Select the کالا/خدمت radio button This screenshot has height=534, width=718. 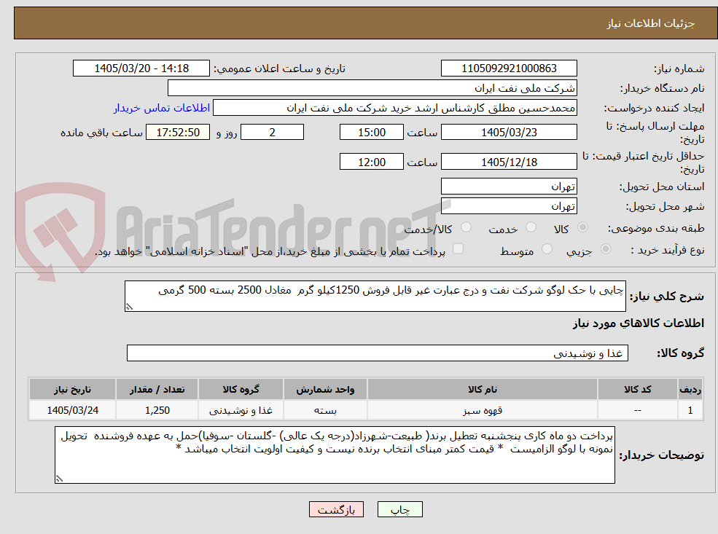(466, 227)
